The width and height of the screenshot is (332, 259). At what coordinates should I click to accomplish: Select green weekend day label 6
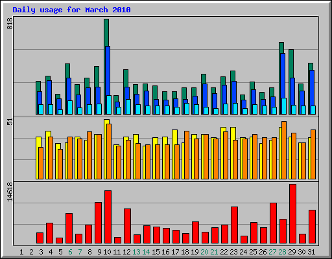point(70,252)
